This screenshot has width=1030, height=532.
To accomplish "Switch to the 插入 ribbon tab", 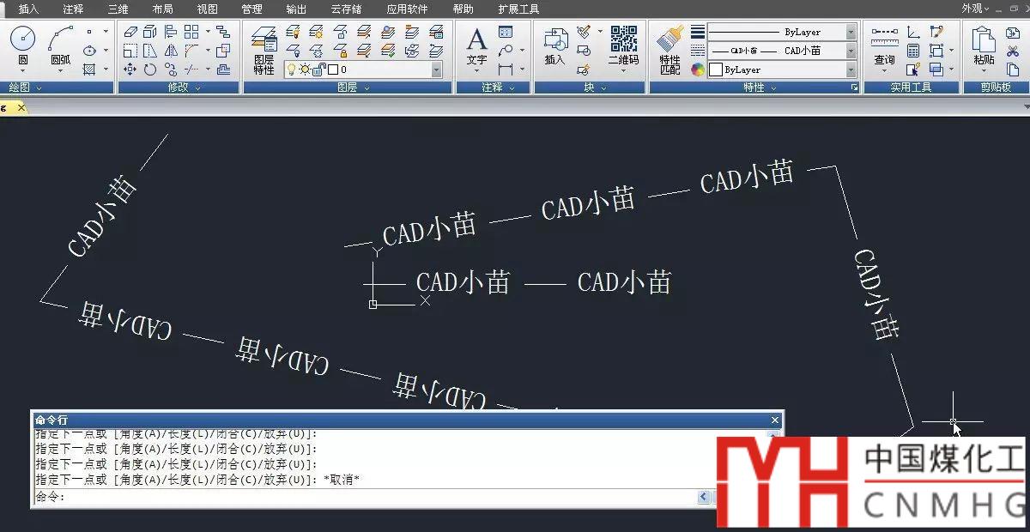I will coord(28,9).
